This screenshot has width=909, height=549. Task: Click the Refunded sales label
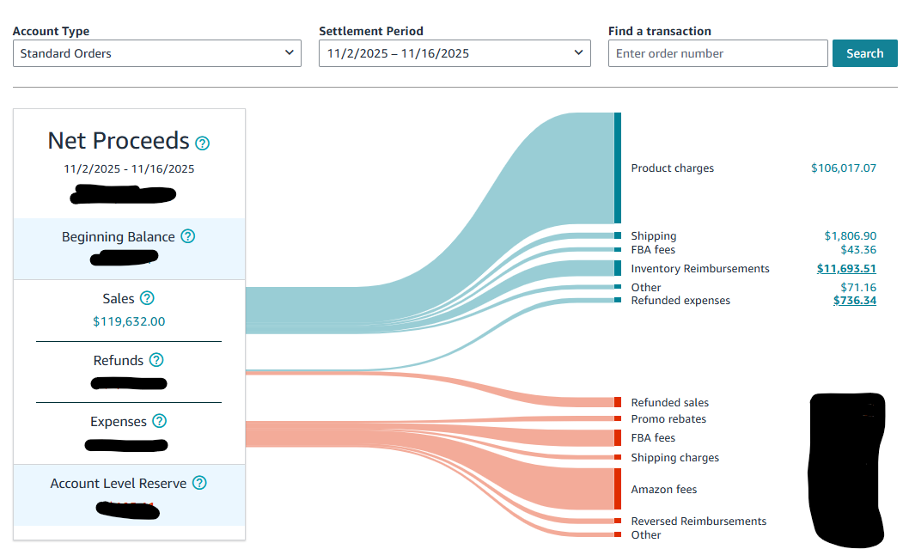tap(669, 403)
